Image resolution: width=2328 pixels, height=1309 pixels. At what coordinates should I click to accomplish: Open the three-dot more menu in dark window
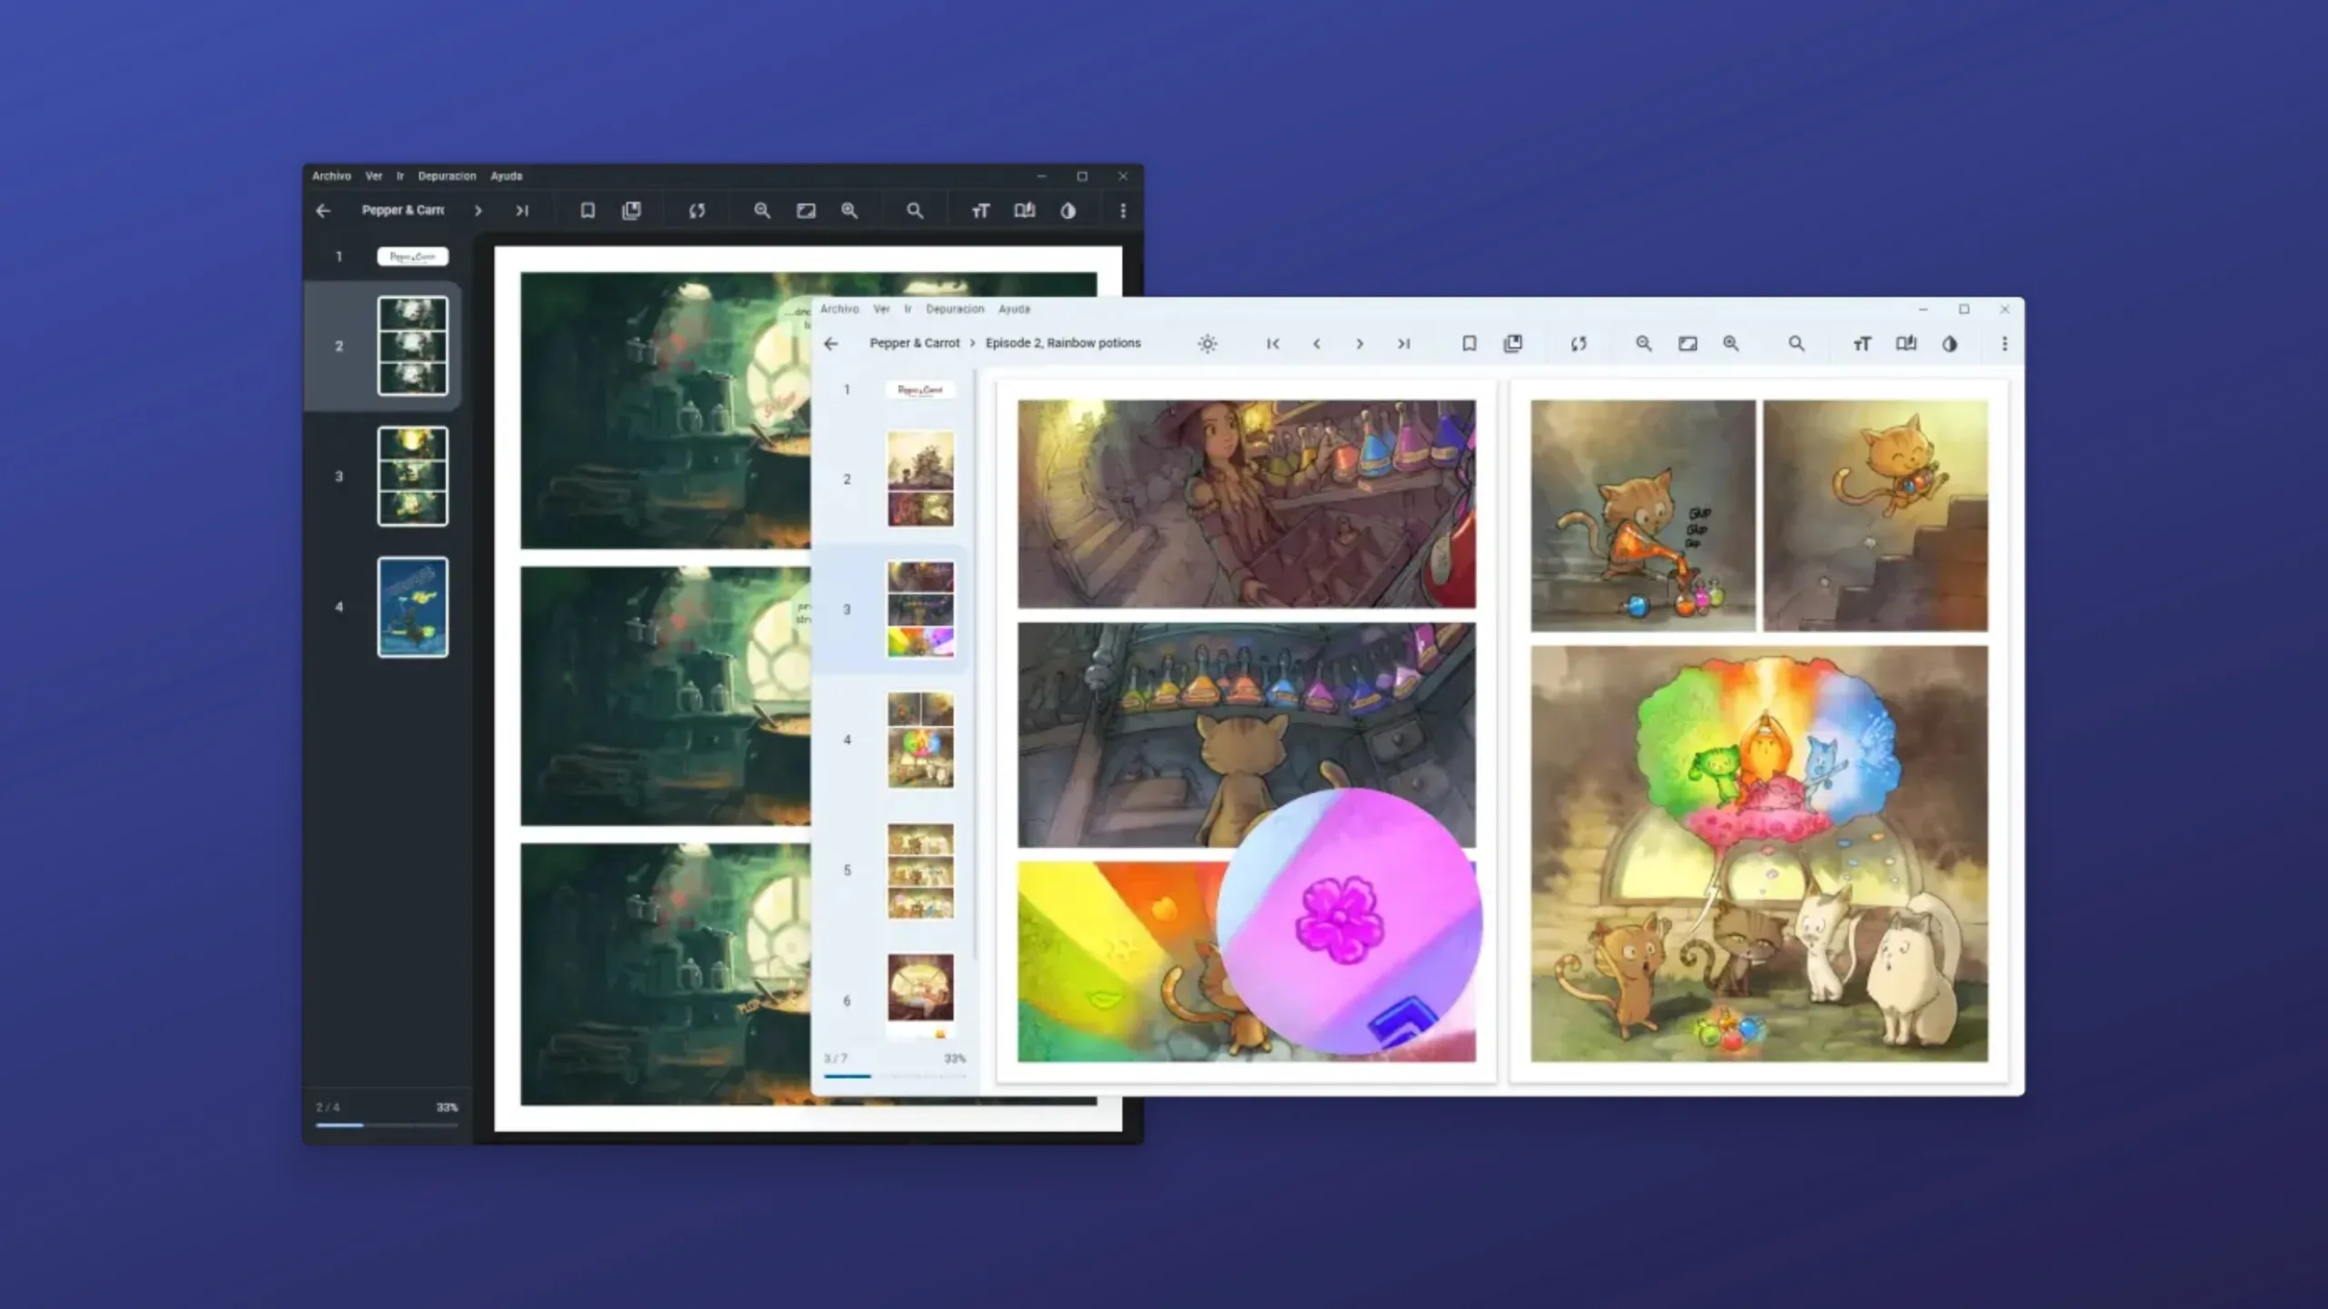pos(1122,211)
